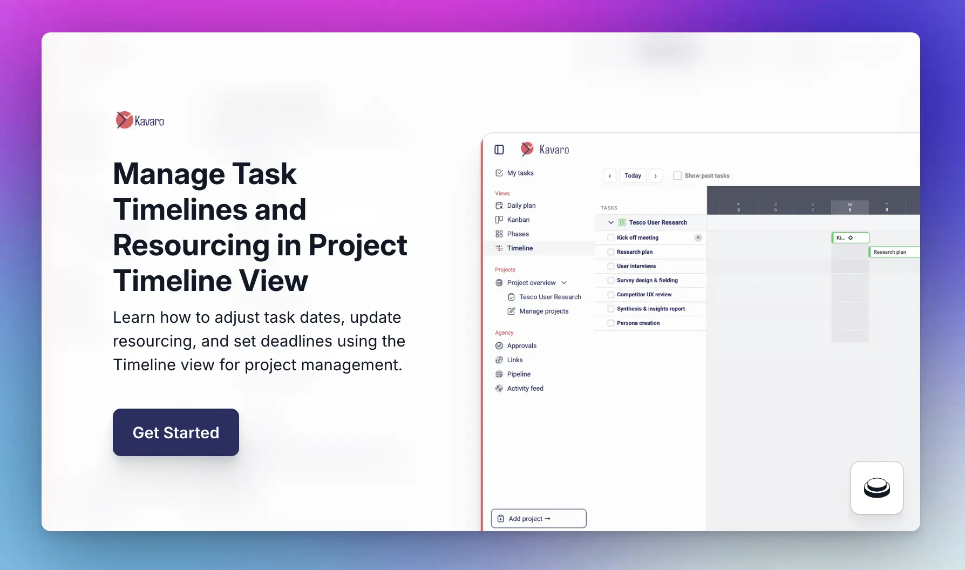The height and width of the screenshot is (570, 965).
Task: Click 'Competitor UX review' task name
Action: 644,295
